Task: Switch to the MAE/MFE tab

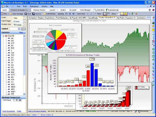Action: click(x=82, y=18)
